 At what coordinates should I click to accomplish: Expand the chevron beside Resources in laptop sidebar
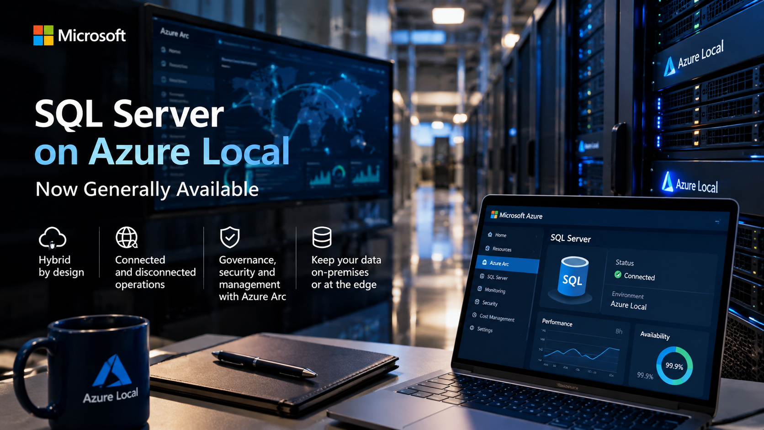pos(533,251)
